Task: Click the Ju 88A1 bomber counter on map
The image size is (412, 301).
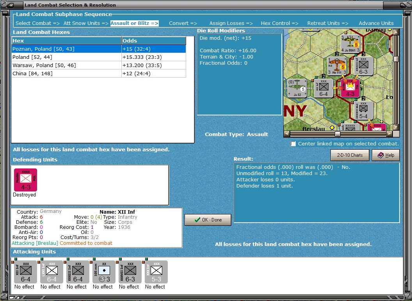Action: [x=350, y=44]
